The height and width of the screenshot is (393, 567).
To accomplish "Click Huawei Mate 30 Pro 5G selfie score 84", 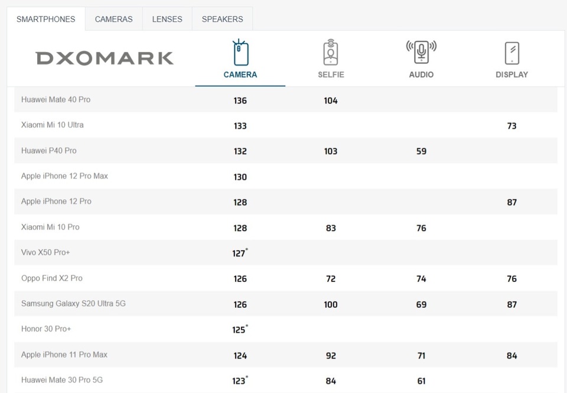I will click(x=331, y=381).
